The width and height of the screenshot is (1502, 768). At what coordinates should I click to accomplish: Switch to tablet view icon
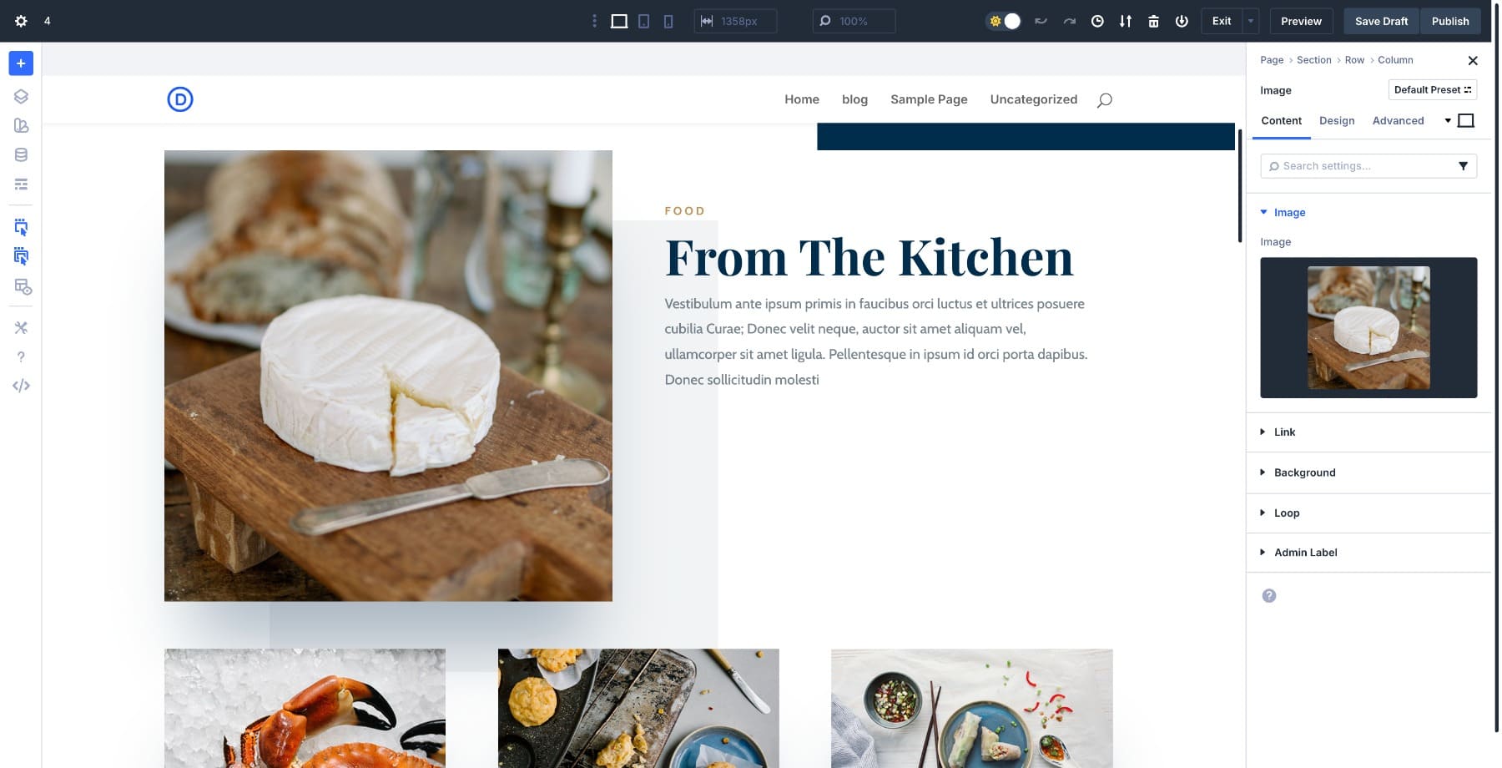click(643, 21)
